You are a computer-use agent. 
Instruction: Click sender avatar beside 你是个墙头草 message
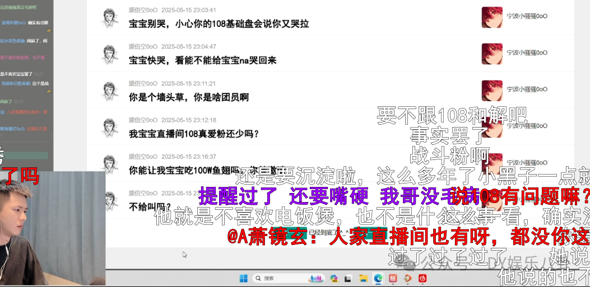click(x=109, y=91)
